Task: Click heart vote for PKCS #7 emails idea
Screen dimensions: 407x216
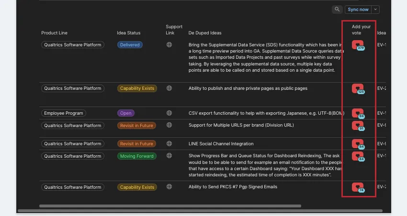Action: tap(357, 187)
